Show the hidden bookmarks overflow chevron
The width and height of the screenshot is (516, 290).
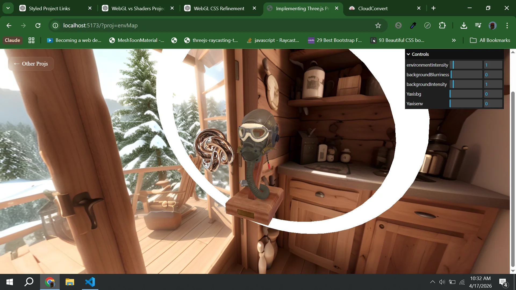coord(454,40)
